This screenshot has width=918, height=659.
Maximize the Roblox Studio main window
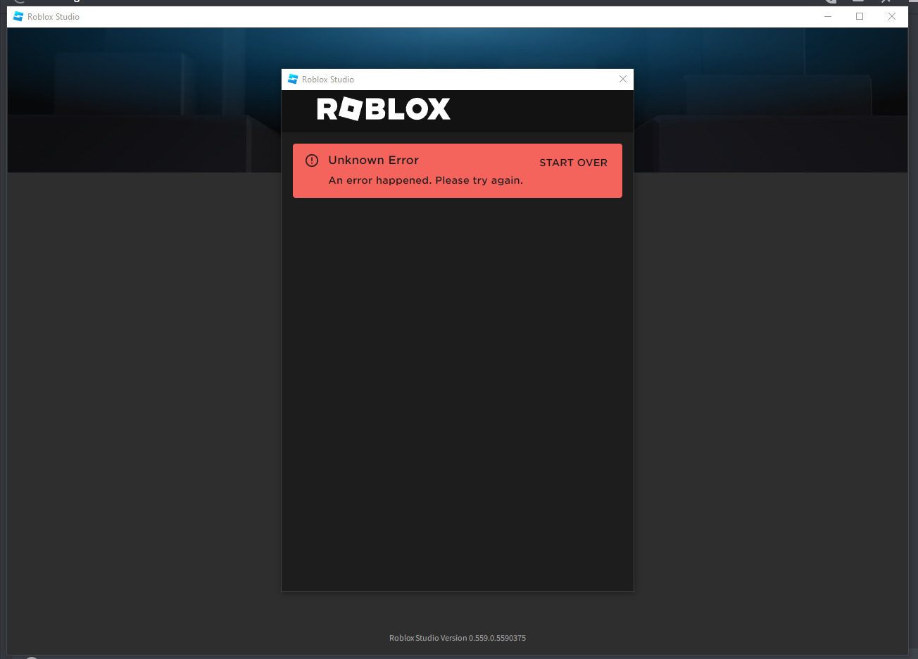tap(860, 16)
